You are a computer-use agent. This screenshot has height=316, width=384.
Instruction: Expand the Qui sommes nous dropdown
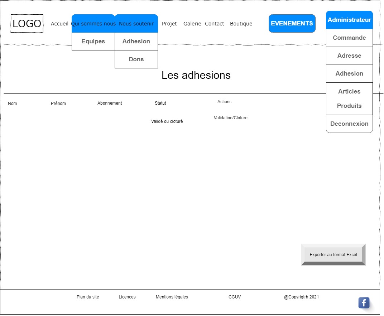pos(93,24)
